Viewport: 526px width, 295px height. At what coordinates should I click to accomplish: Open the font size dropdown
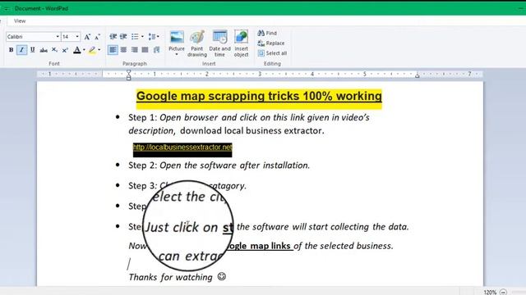point(77,36)
